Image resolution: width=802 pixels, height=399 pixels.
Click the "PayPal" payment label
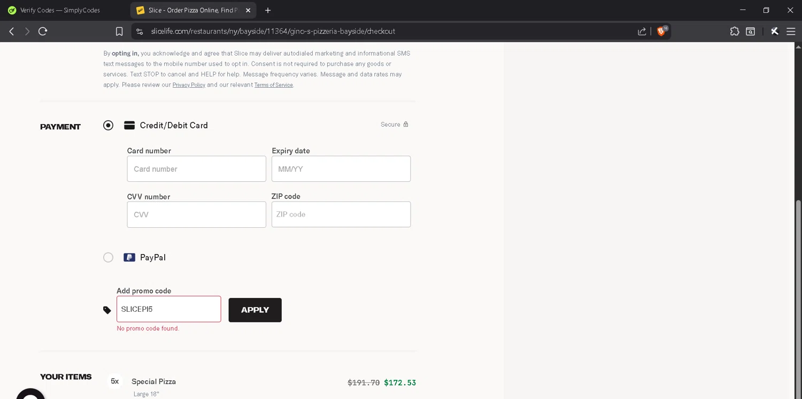(x=153, y=257)
